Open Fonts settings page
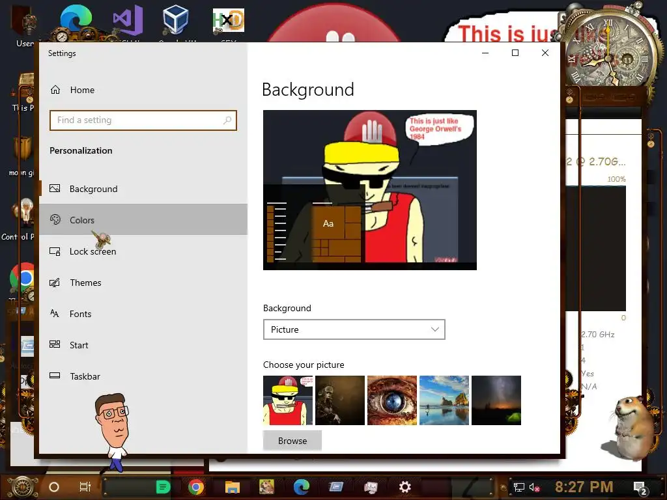This screenshot has width=667, height=500. tap(143, 314)
